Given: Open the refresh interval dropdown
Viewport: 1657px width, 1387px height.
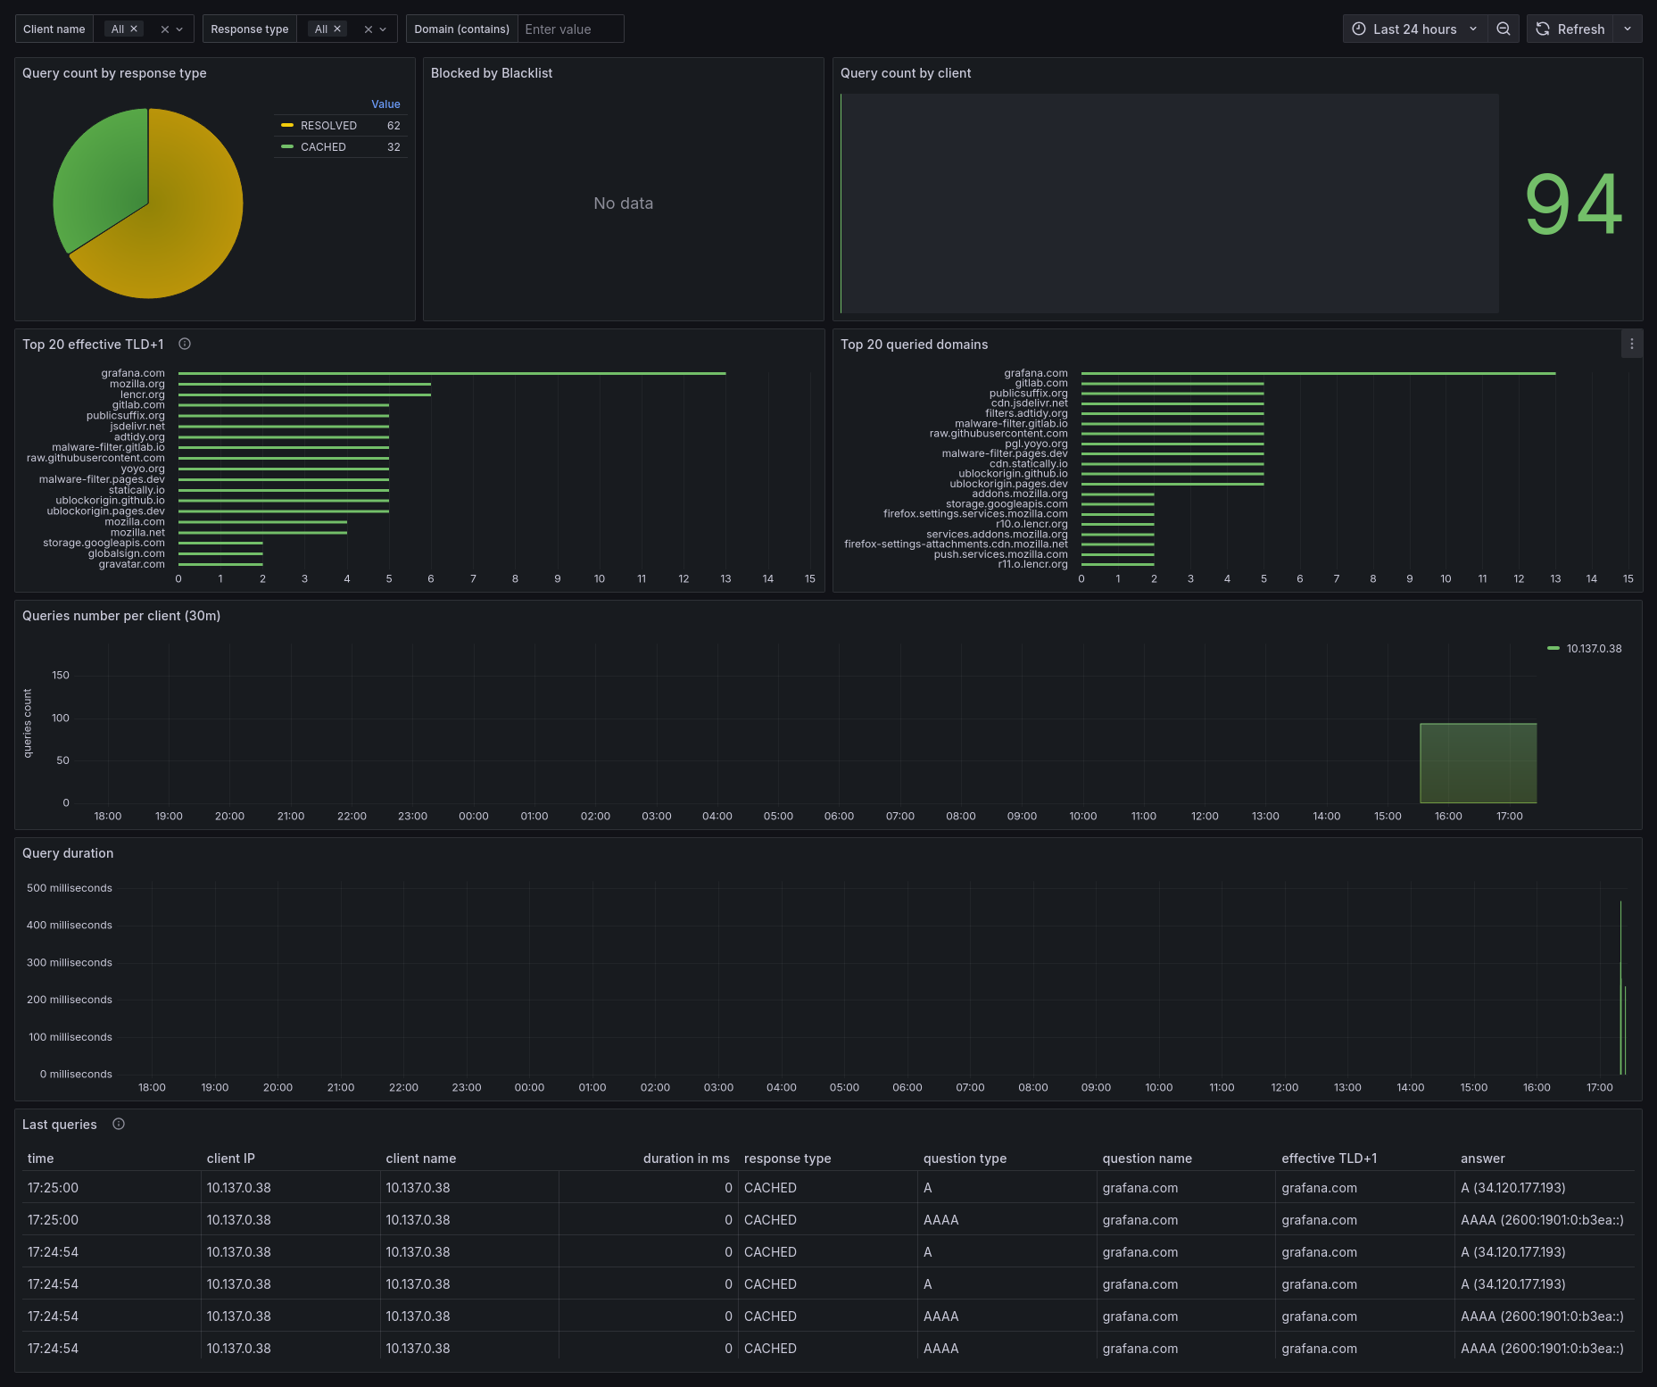Looking at the screenshot, I should [1628, 29].
